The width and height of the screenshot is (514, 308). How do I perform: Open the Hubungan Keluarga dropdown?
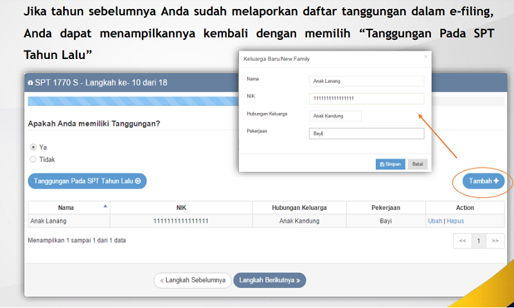(x=335, y=116)
